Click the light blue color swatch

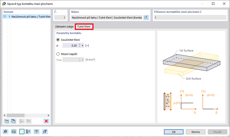[22, 132]
